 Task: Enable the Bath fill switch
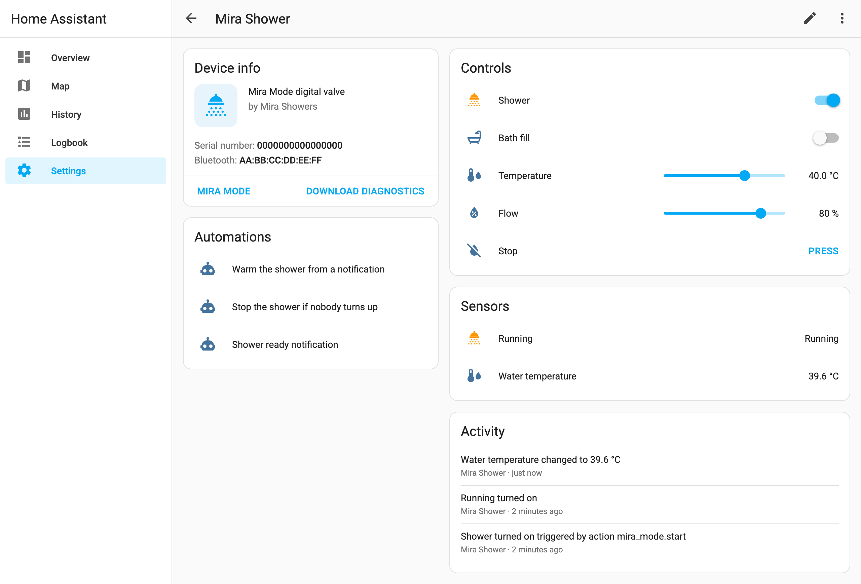pyautogui.click(x=826, y=138)
